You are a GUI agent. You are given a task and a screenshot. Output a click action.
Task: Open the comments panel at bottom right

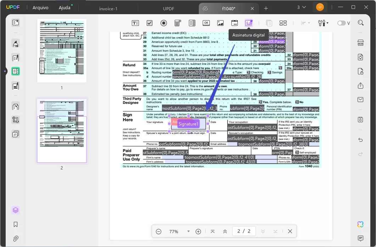(360, 238)
